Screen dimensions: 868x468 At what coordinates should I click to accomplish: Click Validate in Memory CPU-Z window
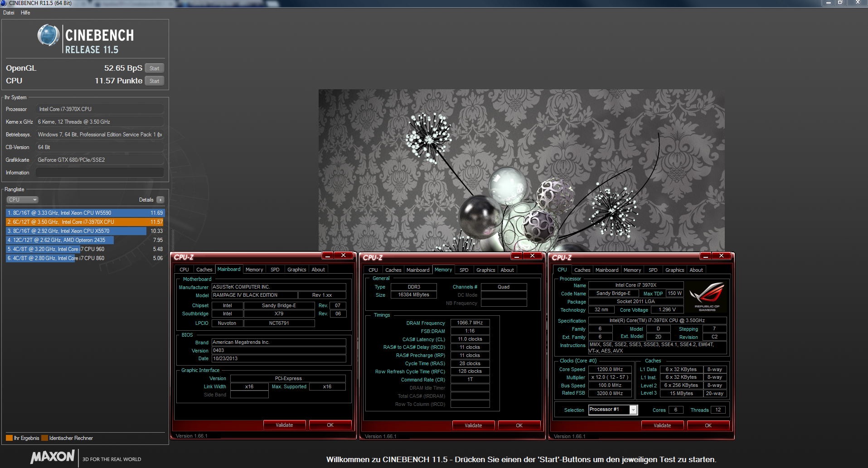474,425
